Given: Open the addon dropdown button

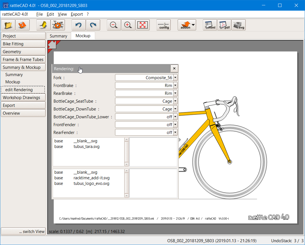Looking at the screenshot, I should pyautogui.click(x=187, y=25).
